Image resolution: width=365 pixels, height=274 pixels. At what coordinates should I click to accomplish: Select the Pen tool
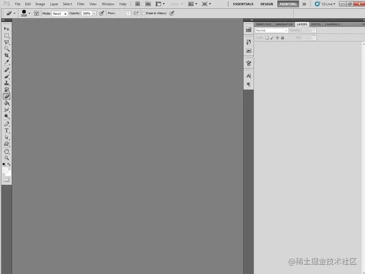point(6,123)
